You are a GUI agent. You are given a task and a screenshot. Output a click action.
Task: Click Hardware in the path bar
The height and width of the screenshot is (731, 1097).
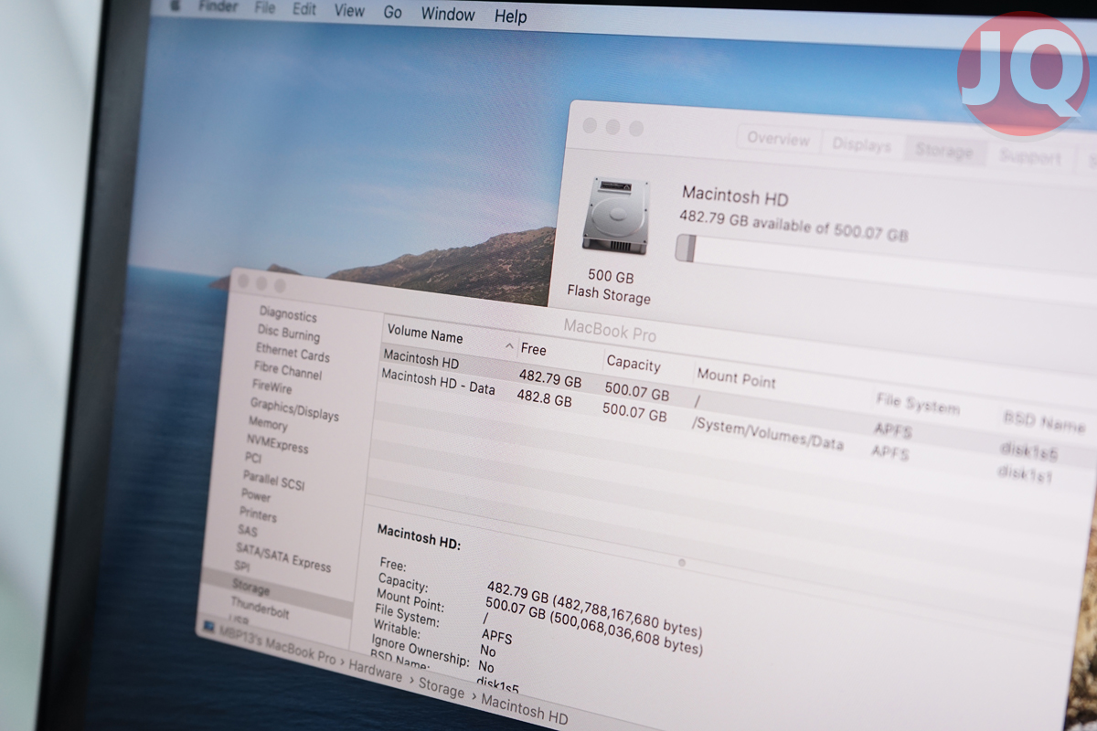pyautogui.click(x=375, y=673)
